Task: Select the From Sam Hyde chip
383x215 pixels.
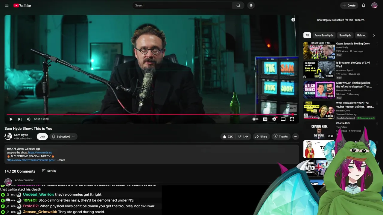Action: [324, 35]
